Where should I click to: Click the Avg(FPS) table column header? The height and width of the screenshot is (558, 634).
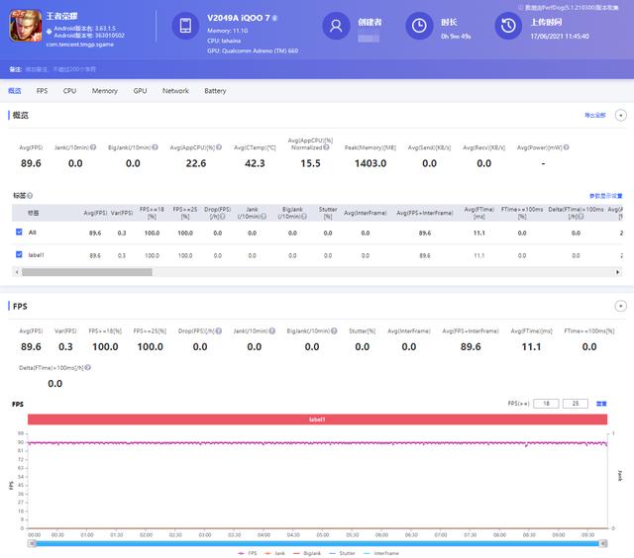pyautogui.click(x=95, y=213)
